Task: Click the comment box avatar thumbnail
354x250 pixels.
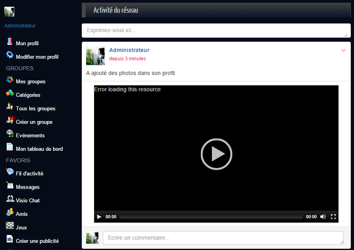Action: [92, 237]
